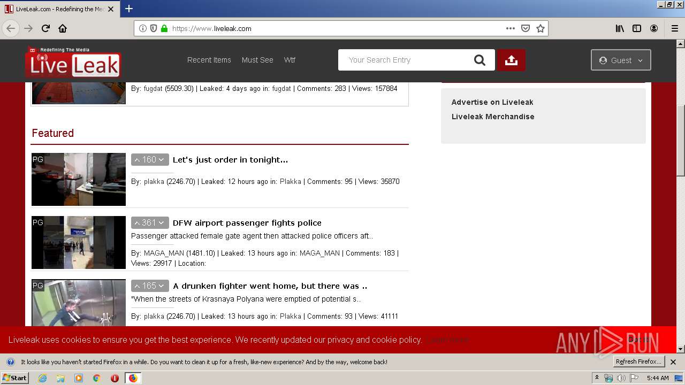Image resolution: width=685 pixels, height=385 pixels.
Task: Save this page to Pocket
Action: (x=526, y=28)
